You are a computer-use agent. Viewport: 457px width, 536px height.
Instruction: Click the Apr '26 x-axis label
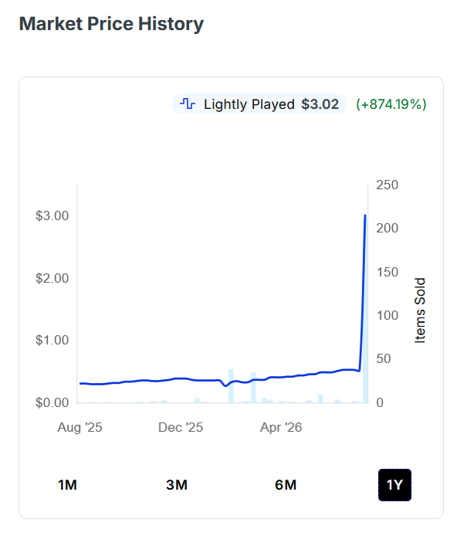[281, 427]
